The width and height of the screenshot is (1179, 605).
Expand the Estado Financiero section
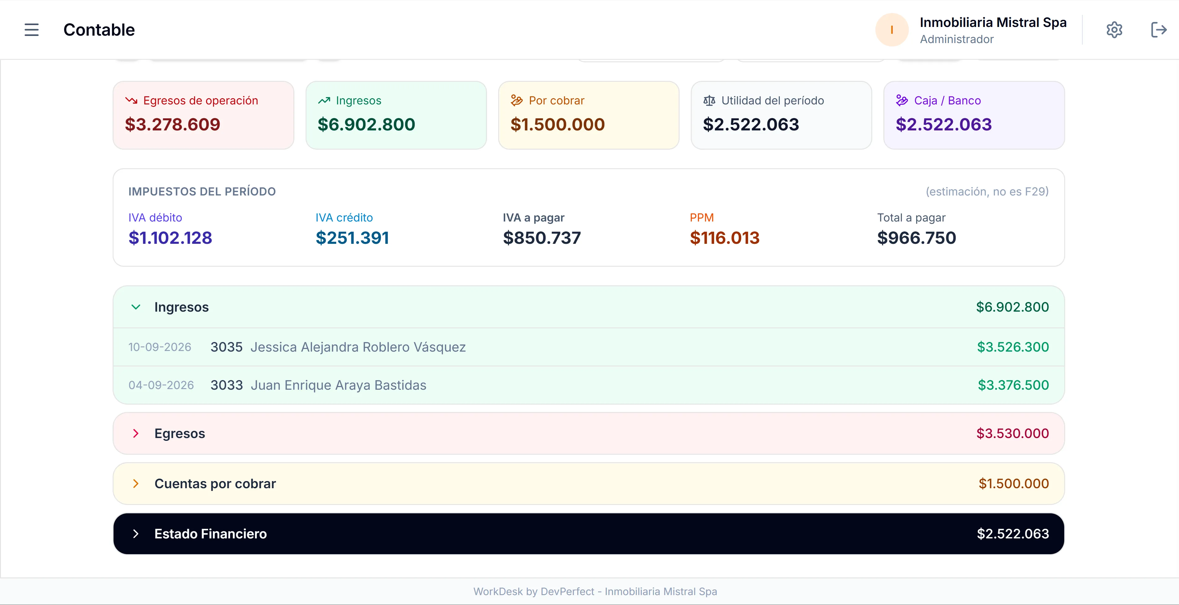[589, 534]
